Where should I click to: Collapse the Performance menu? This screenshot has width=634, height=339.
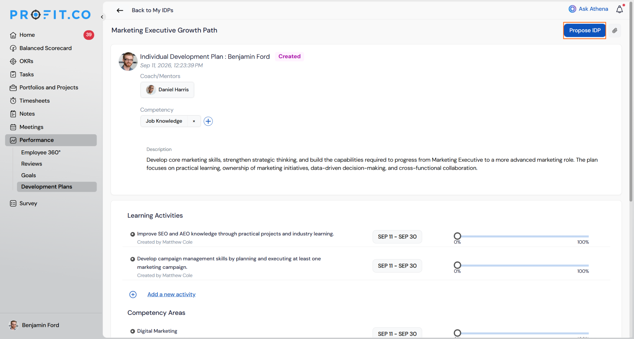51,140
